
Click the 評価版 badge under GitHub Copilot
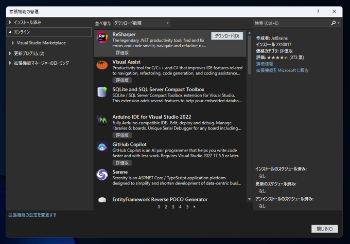point(122,163)
